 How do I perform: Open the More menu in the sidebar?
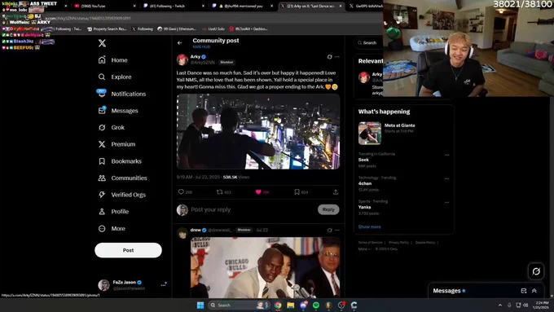pos(112,229)
